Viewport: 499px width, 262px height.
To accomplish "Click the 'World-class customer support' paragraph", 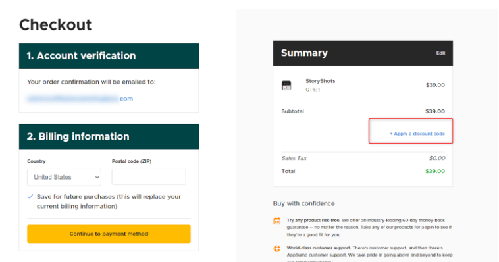I will (369, 253).
